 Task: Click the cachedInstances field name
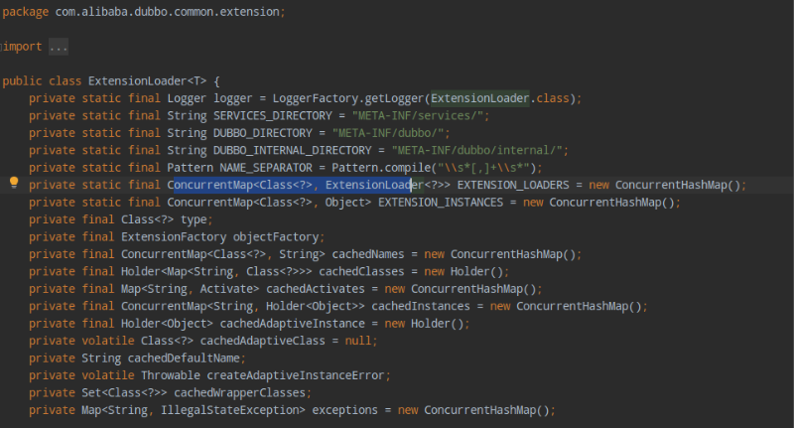click(x=421, y=307)
